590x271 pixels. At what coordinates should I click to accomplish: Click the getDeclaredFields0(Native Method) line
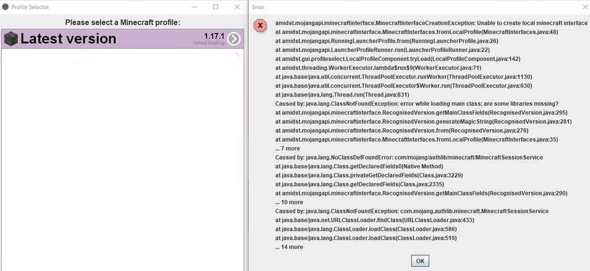(359, 166)
